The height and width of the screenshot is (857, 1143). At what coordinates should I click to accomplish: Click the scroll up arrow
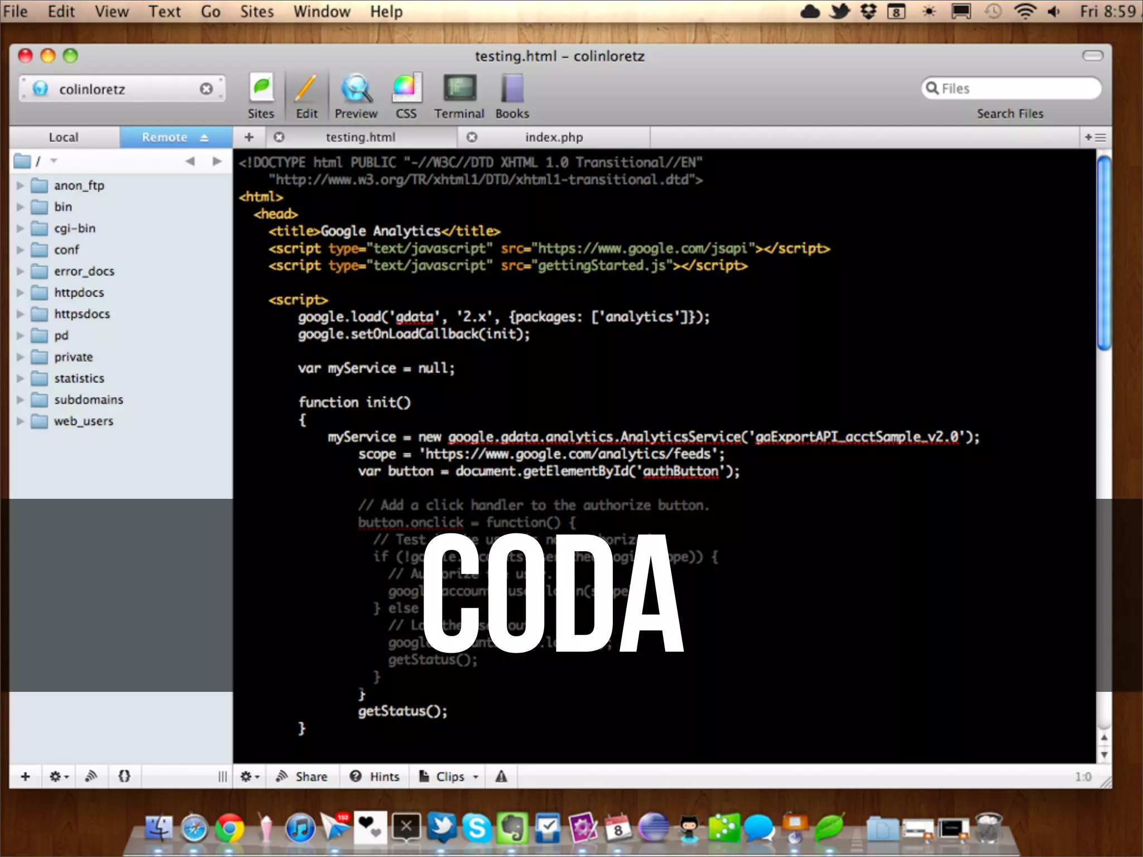pyautogui.click(x=1104, y=737)
